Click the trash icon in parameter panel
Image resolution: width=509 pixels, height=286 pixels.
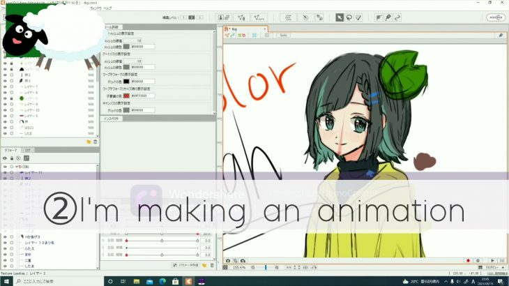[x=212, y=265]
